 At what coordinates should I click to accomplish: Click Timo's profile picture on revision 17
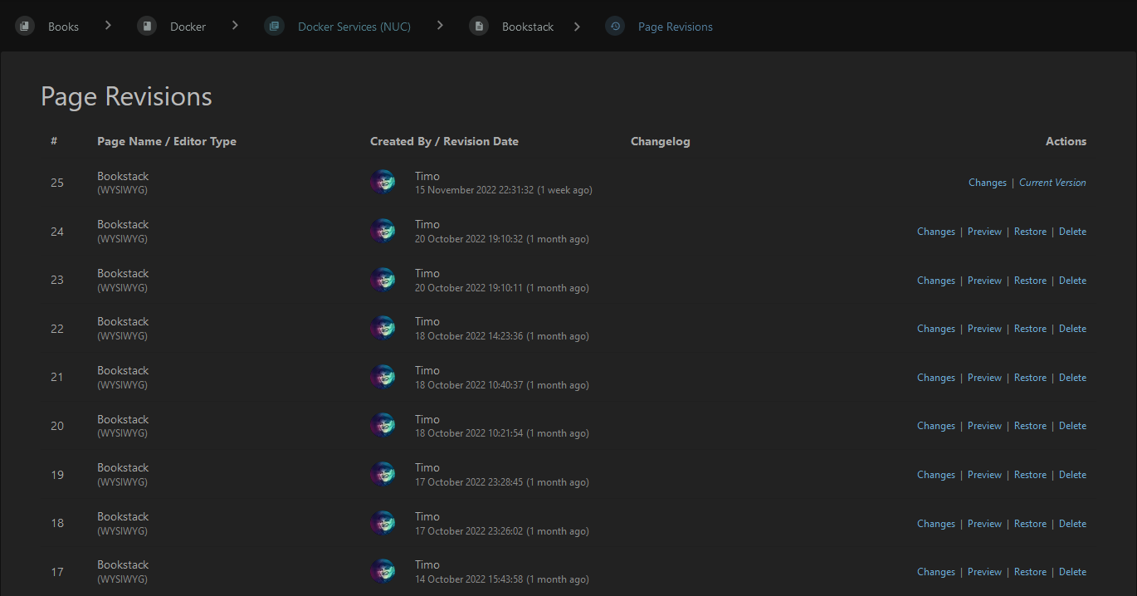click(383, 570)
